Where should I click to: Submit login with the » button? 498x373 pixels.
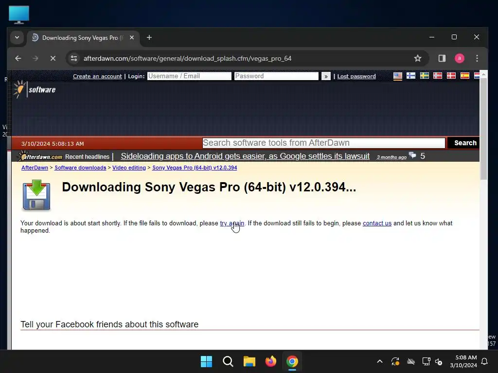pos(326,76)
